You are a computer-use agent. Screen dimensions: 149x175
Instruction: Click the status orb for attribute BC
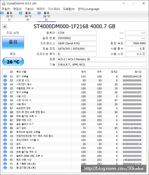5,120
